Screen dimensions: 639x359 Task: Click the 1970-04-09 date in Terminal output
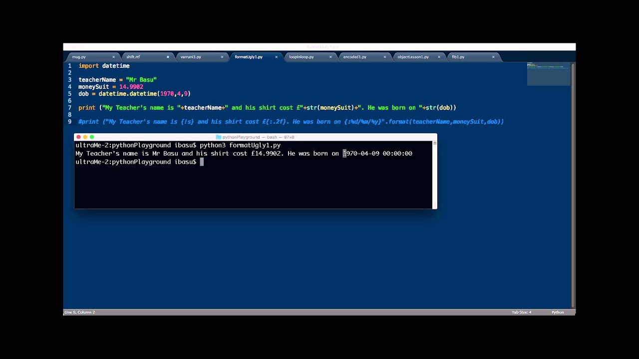coord(361,154)
